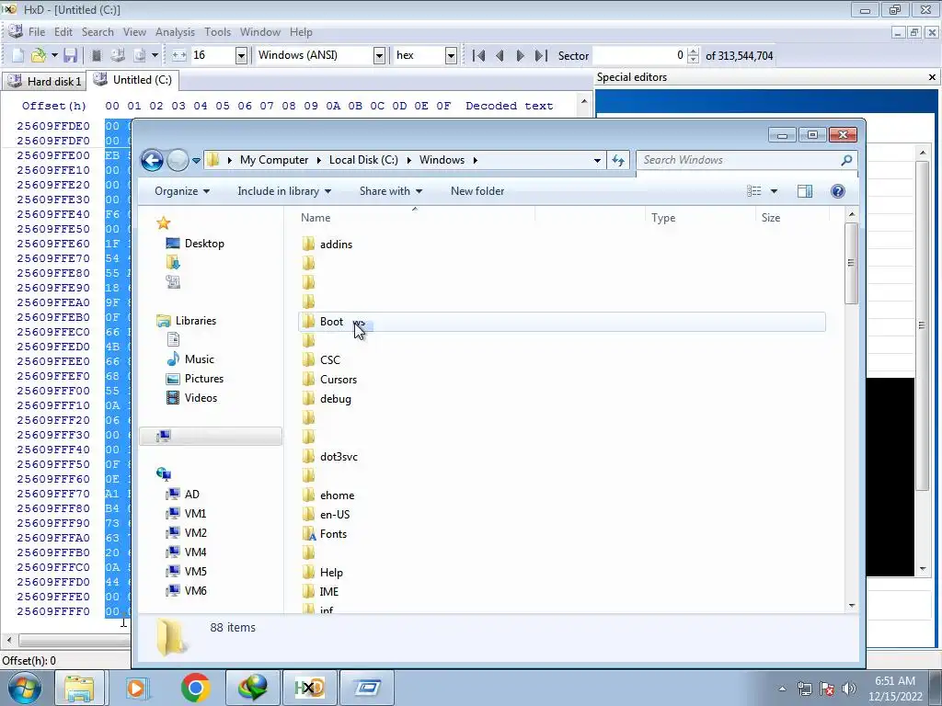The image size is (942, 706).
Task: Sort by the Type column header
Action: [x=663, y=218]
